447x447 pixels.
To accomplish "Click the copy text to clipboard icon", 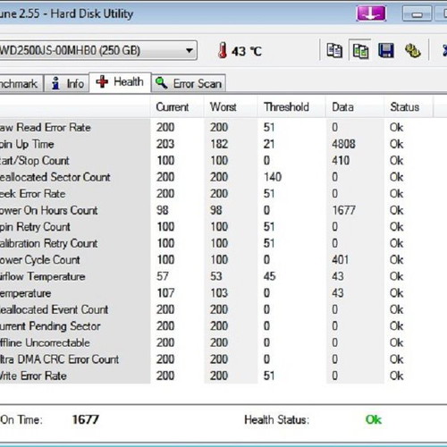I will (334, 50).
